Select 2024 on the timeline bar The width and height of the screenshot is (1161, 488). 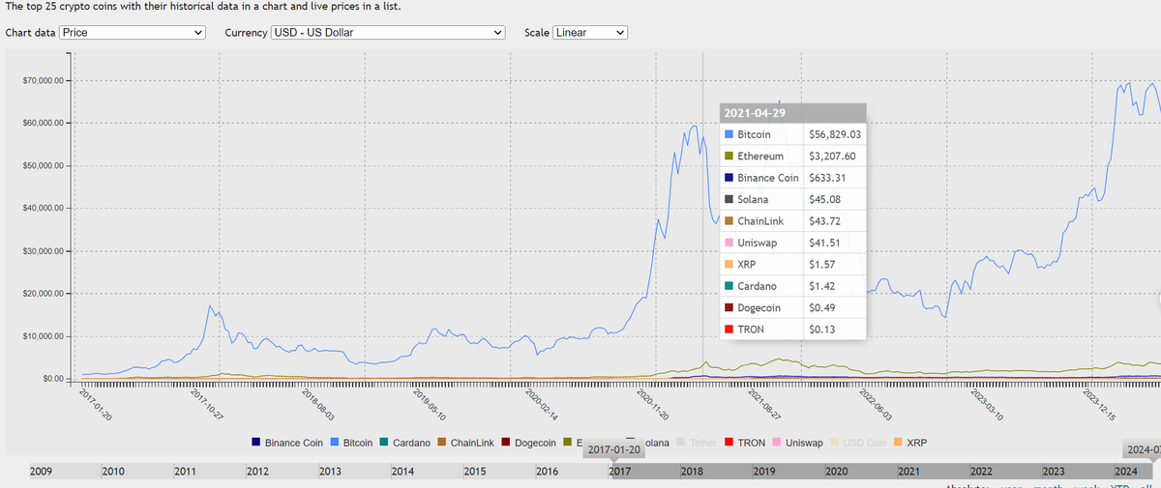pos(1126,471)
